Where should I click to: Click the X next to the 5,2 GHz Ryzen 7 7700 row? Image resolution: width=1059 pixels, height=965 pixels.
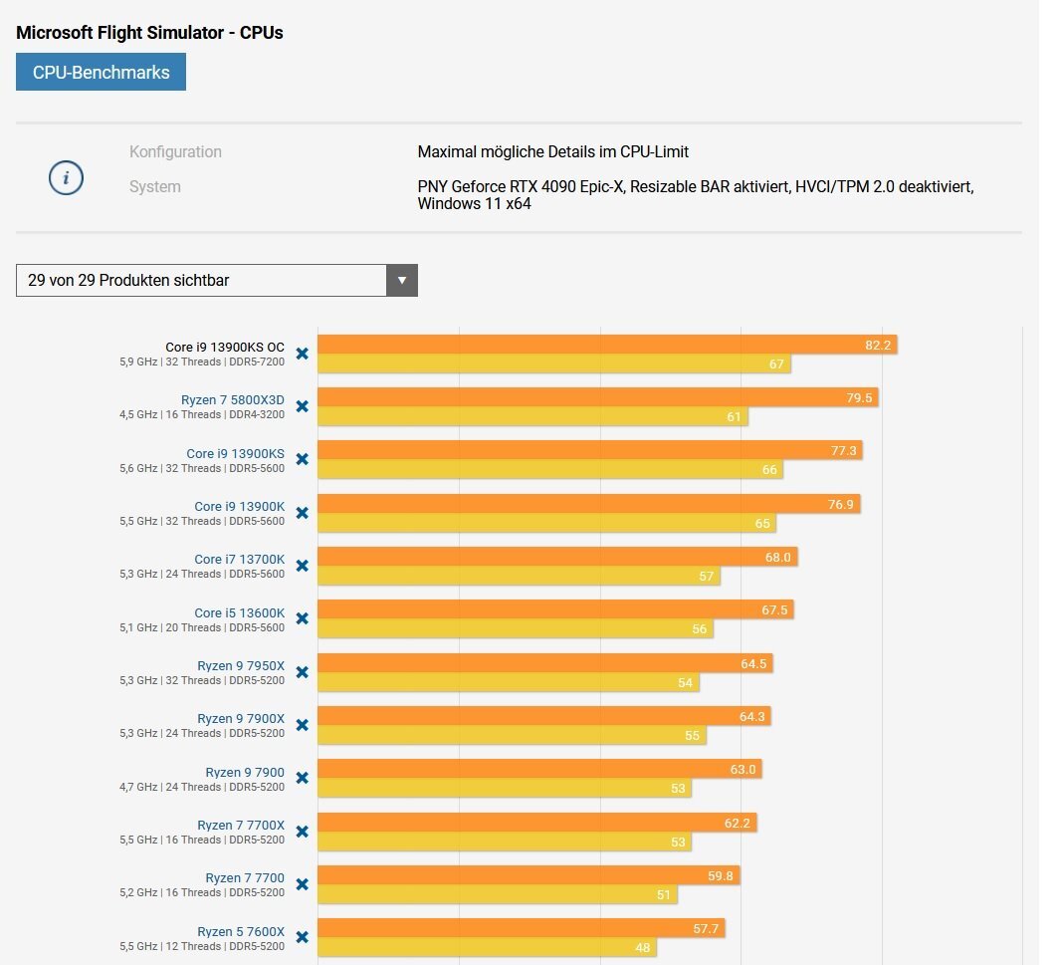303,884
